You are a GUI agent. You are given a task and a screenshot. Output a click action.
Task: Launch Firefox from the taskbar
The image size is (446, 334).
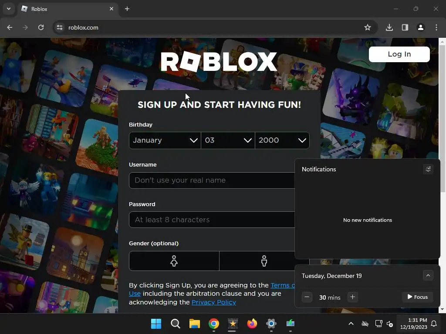[252, 324]
